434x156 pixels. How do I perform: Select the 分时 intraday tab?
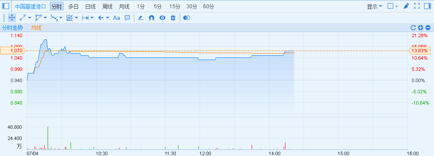tap(57, 6)
